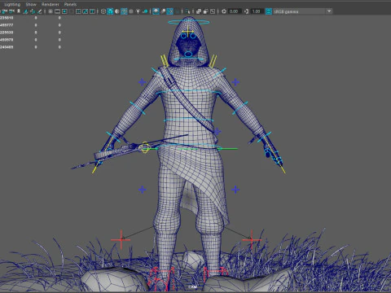Toggle X-Ray display mode

[x=199, y=11]
